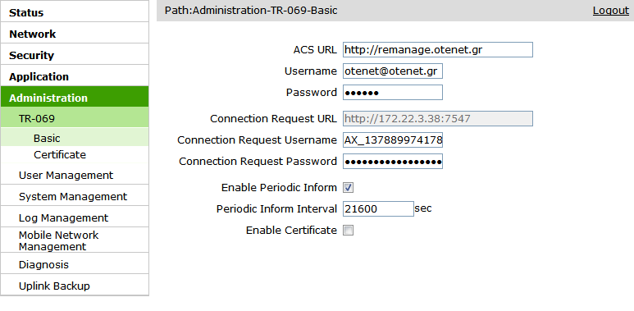Open Mobile Network Management page
The image size is (634, 311).
point(75,241)
